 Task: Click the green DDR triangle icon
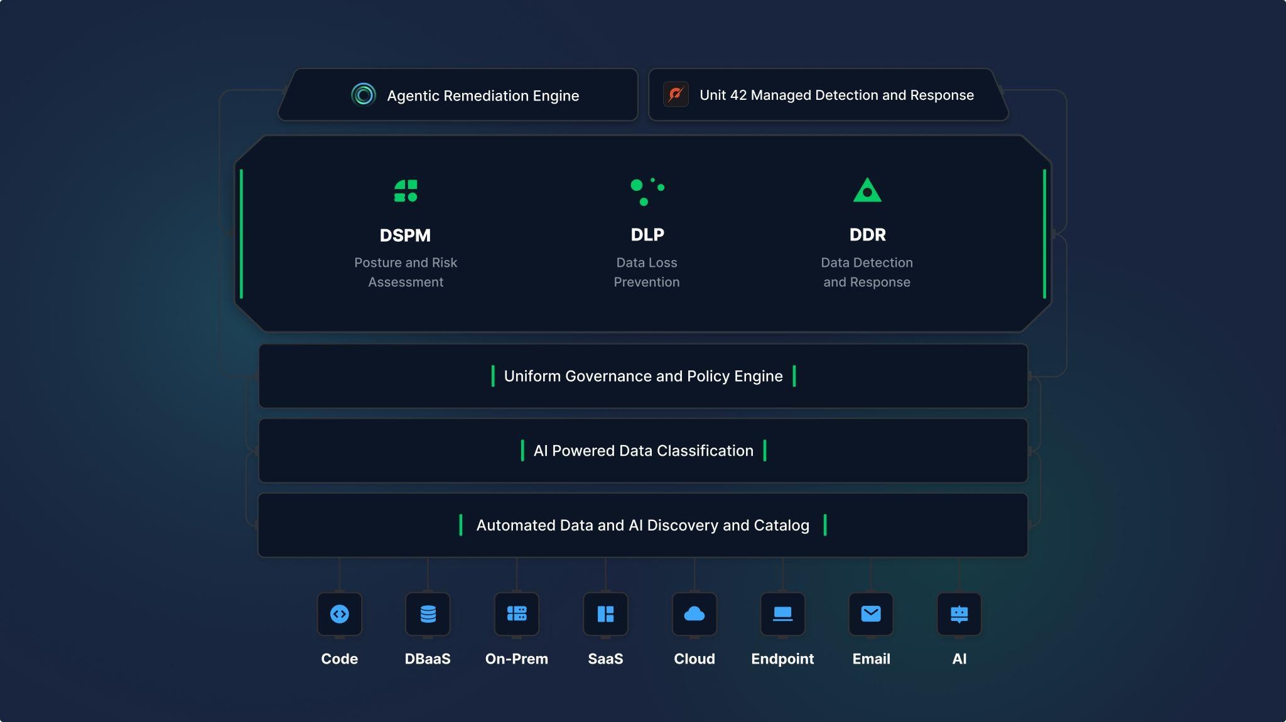pos(867,190)
